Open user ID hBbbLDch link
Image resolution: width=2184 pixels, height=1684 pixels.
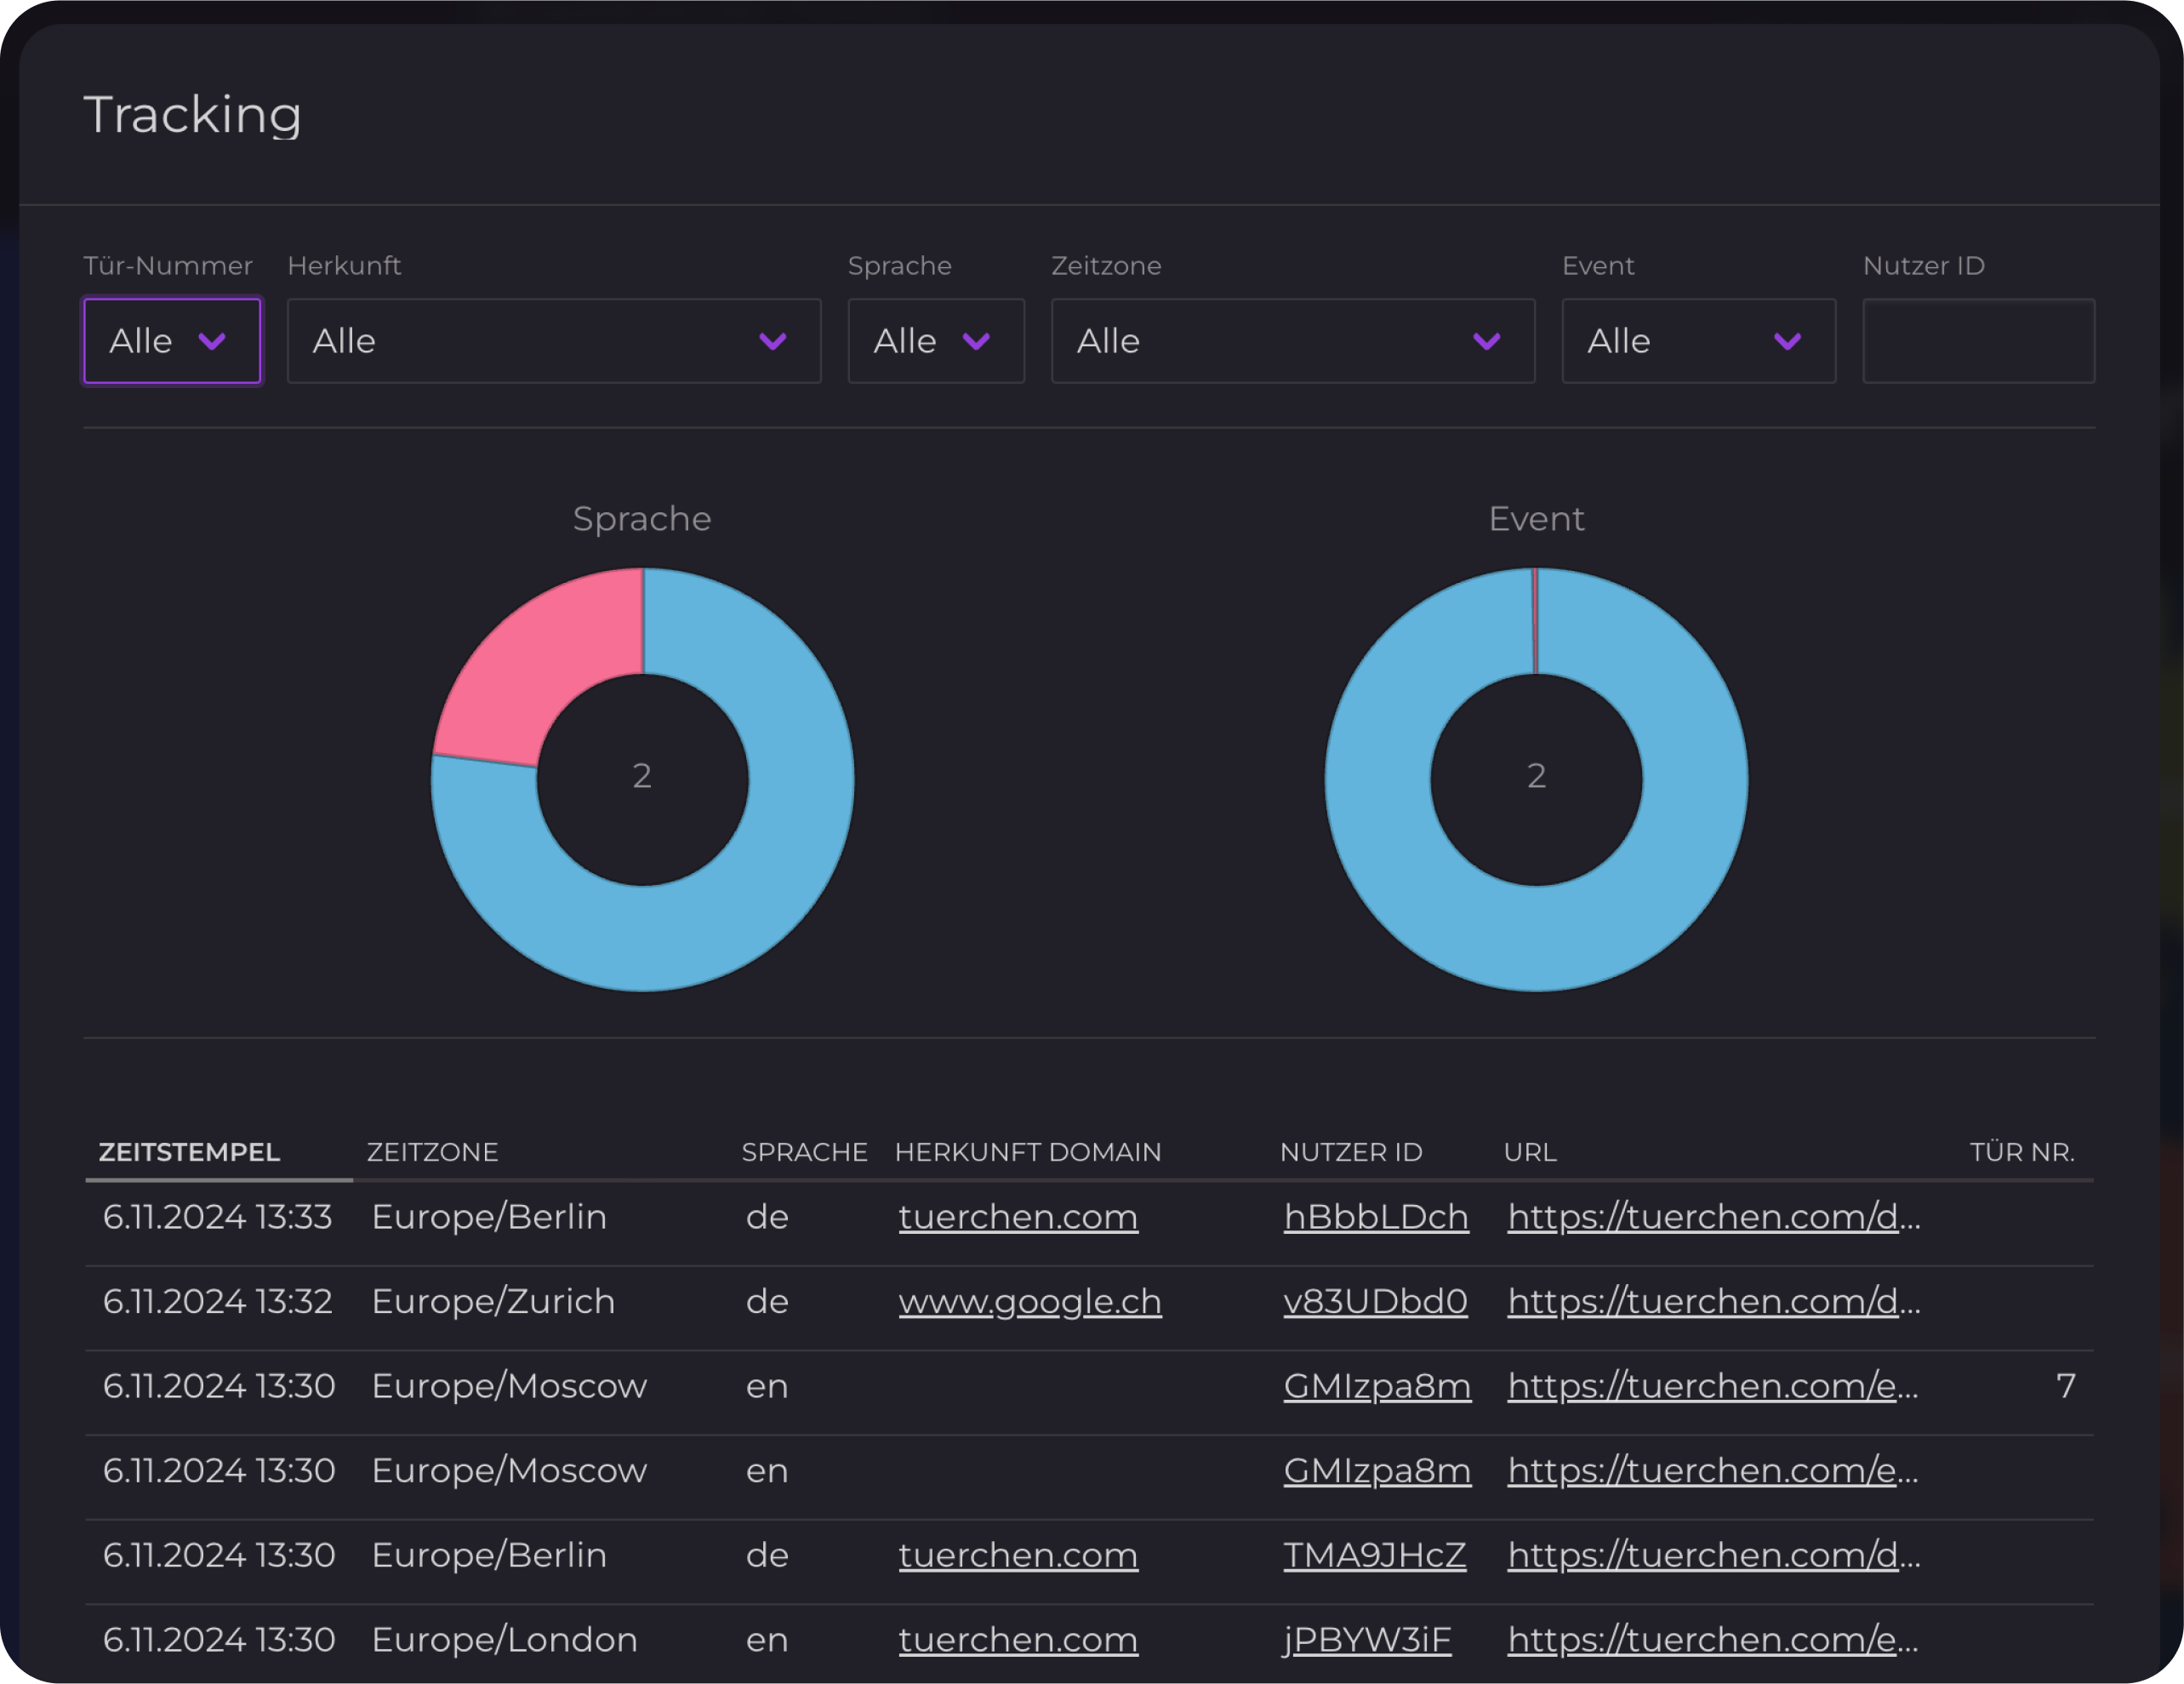[1375, 1217]
